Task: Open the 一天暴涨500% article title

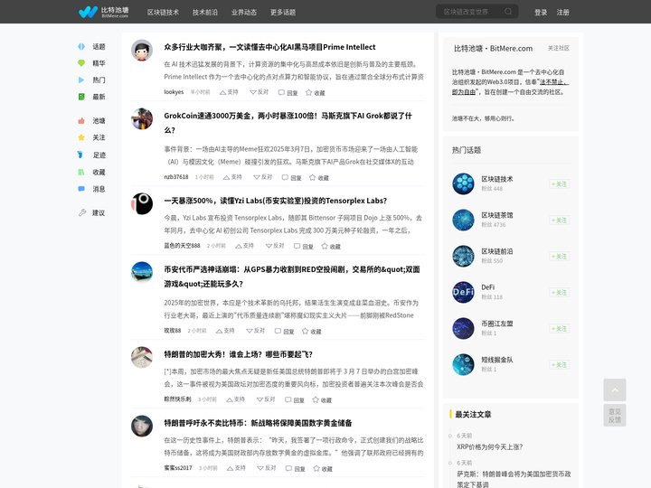Action: click(275, 201)
